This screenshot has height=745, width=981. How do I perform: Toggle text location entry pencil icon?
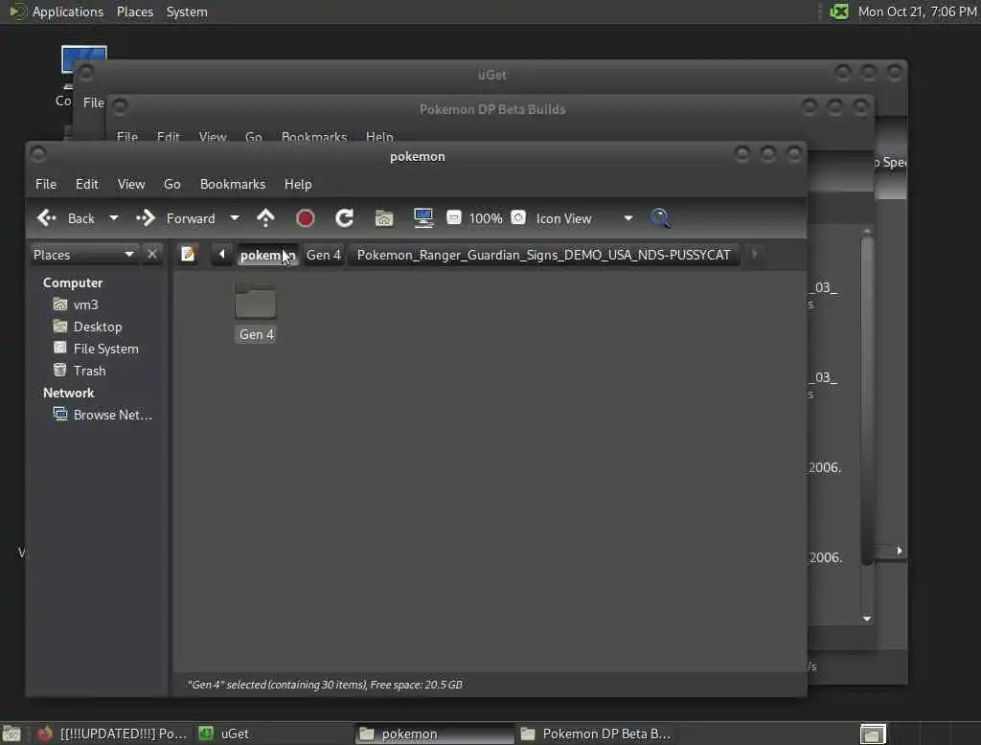click(x=188, y=254)
